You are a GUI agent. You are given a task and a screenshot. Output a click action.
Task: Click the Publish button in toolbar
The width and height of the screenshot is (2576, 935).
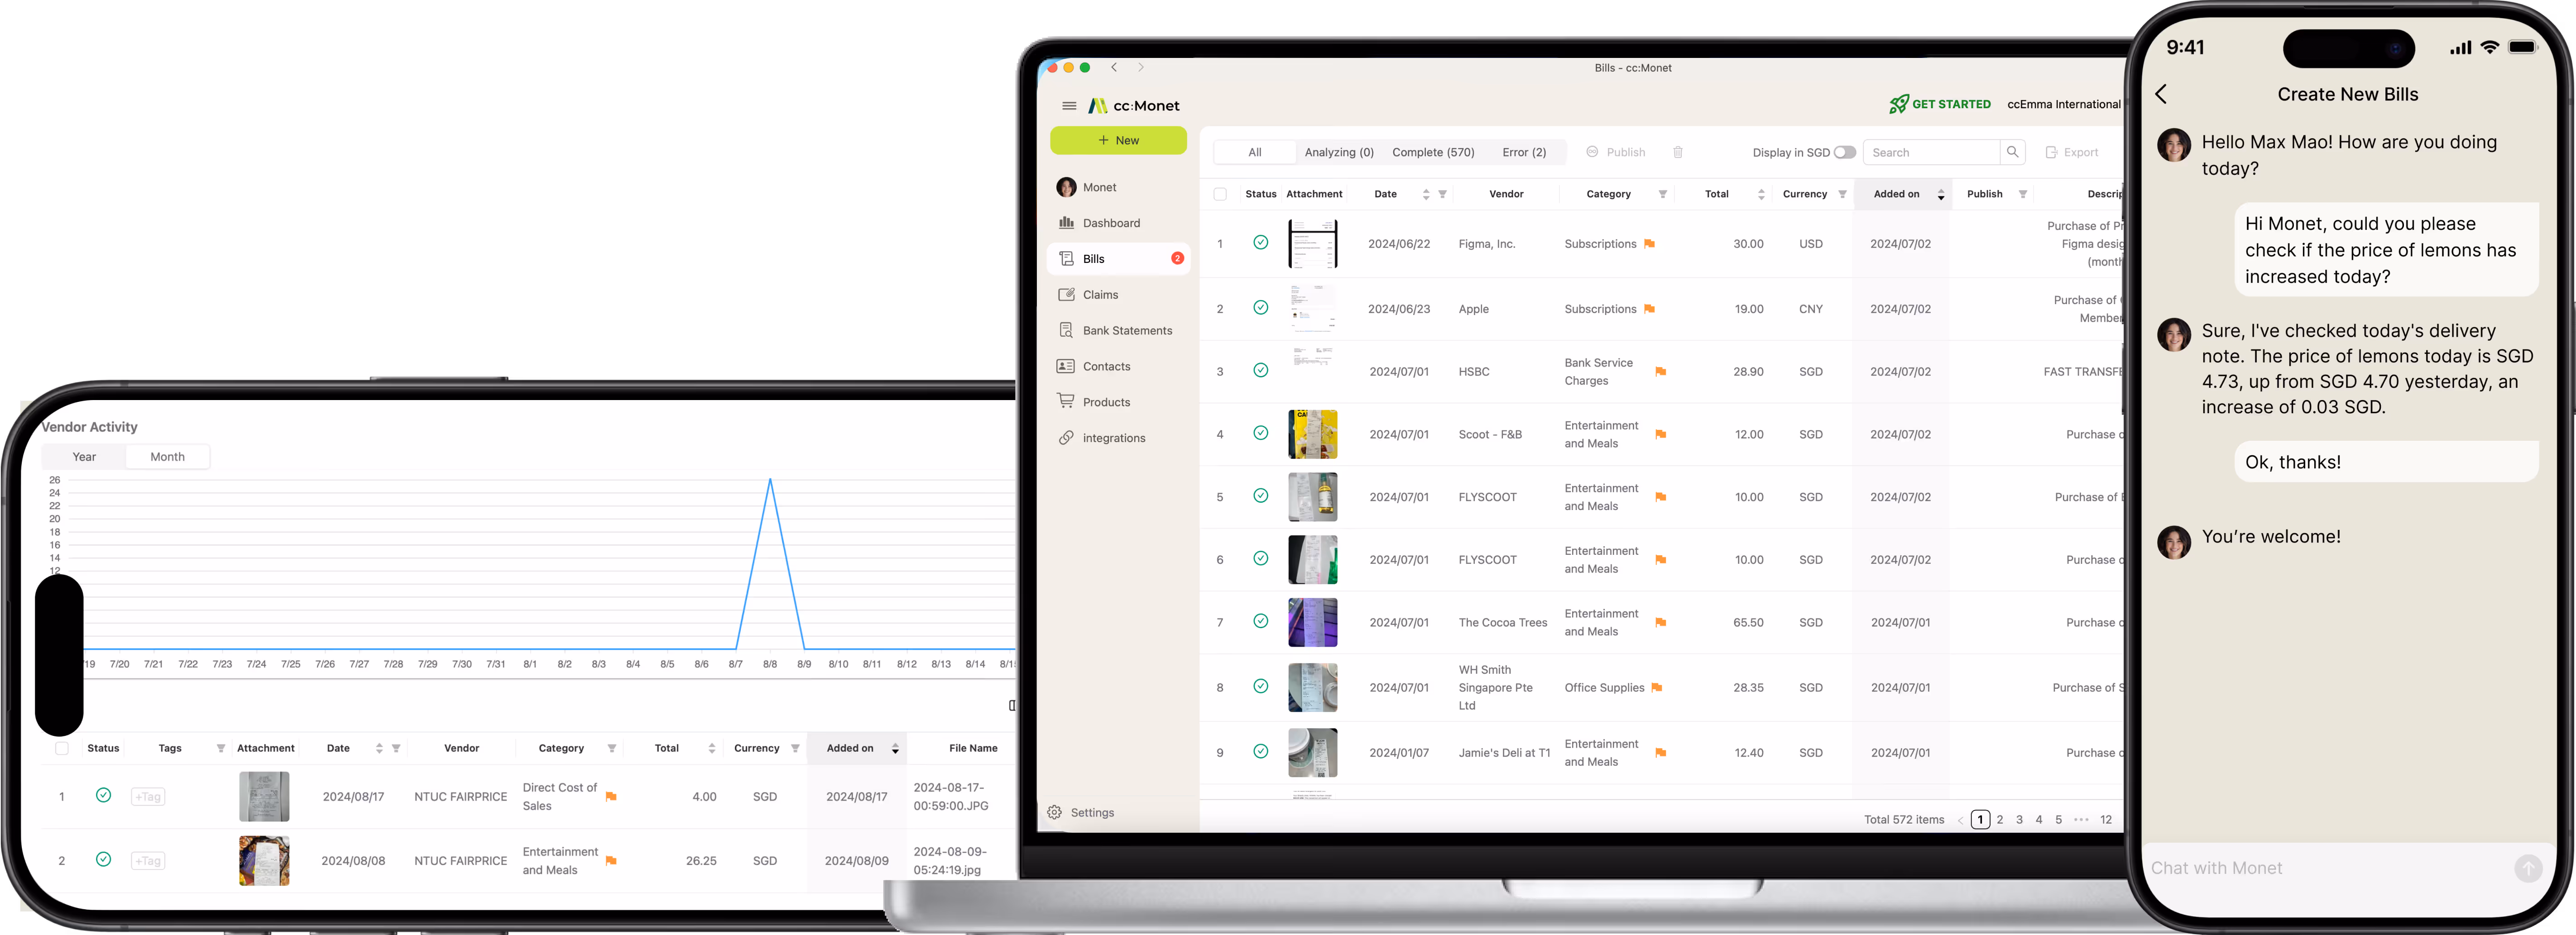pyautogui.click(x=1615, y=152)
